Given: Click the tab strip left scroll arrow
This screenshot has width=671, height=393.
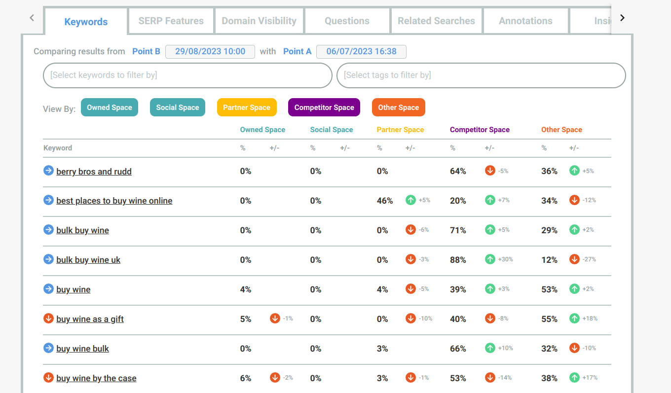Looking at the screenshot, I should [32, 18].
